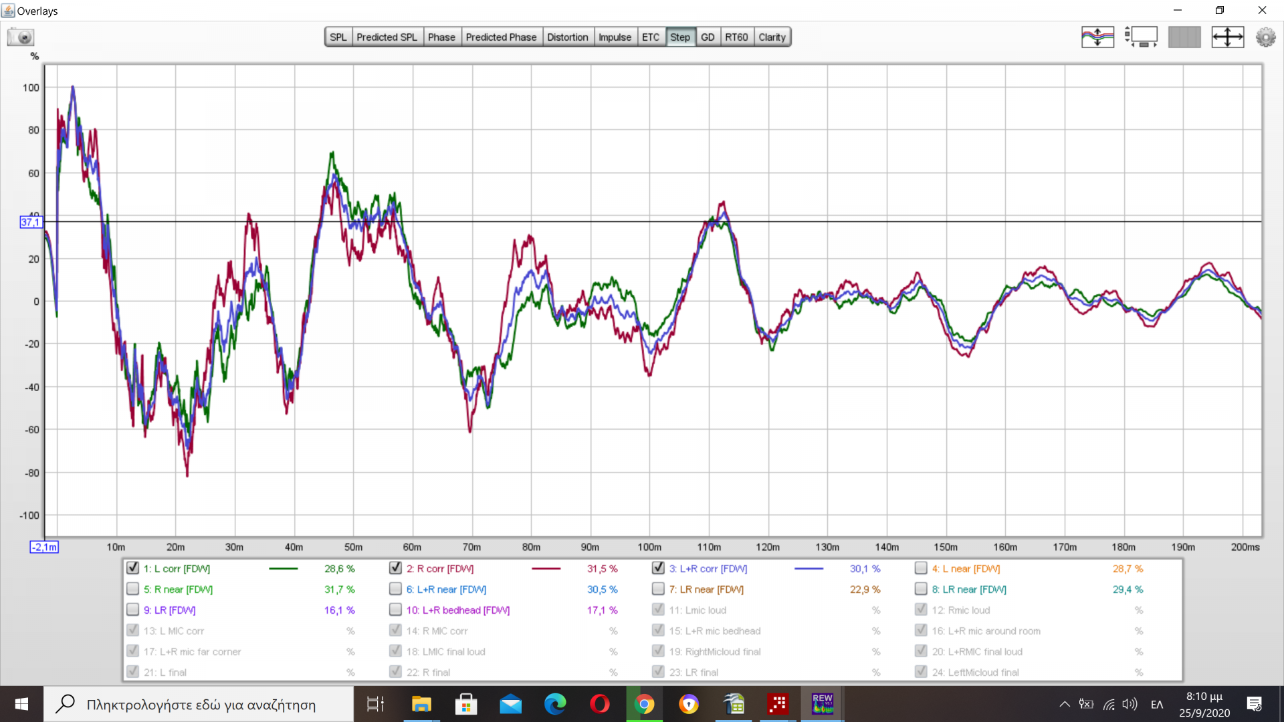Enable trace 10: L+R bedhead [FDW]
1284x722 pixels.
tap(395, 610)
